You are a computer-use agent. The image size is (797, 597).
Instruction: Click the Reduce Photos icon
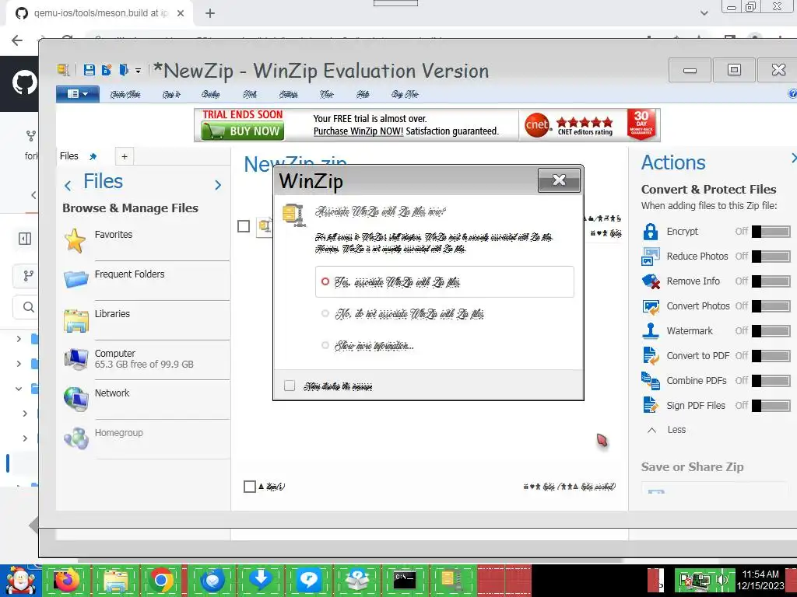click(651, 257)
